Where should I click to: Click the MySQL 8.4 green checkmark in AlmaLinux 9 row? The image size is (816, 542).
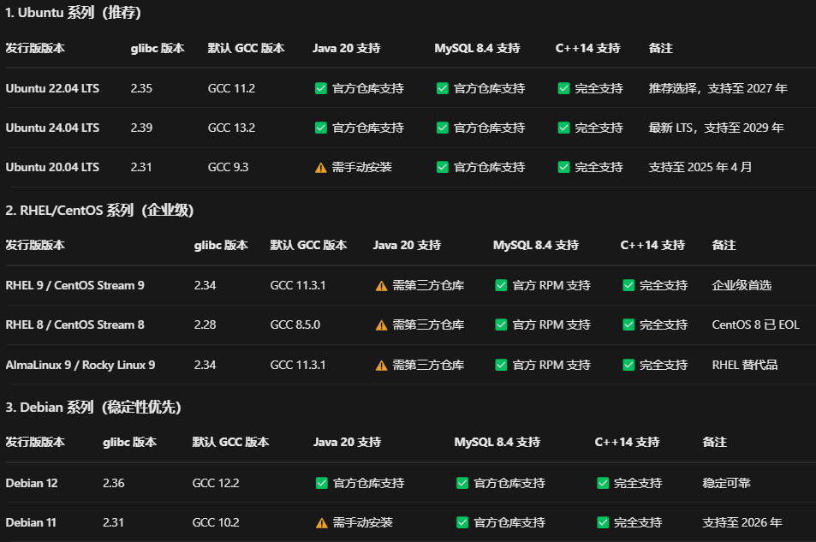[x=501, y=365]
